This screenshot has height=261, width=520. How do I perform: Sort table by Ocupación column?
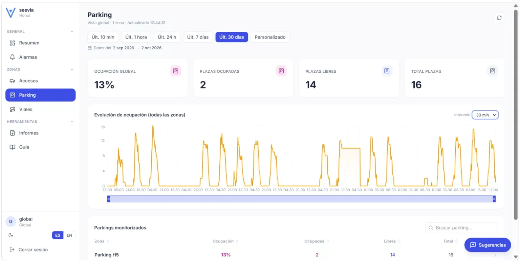[225, 241]
